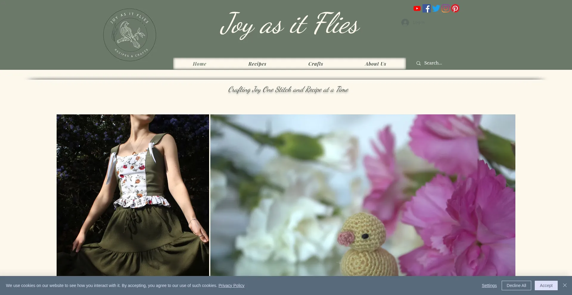Click the search magnifier icon

419,63
